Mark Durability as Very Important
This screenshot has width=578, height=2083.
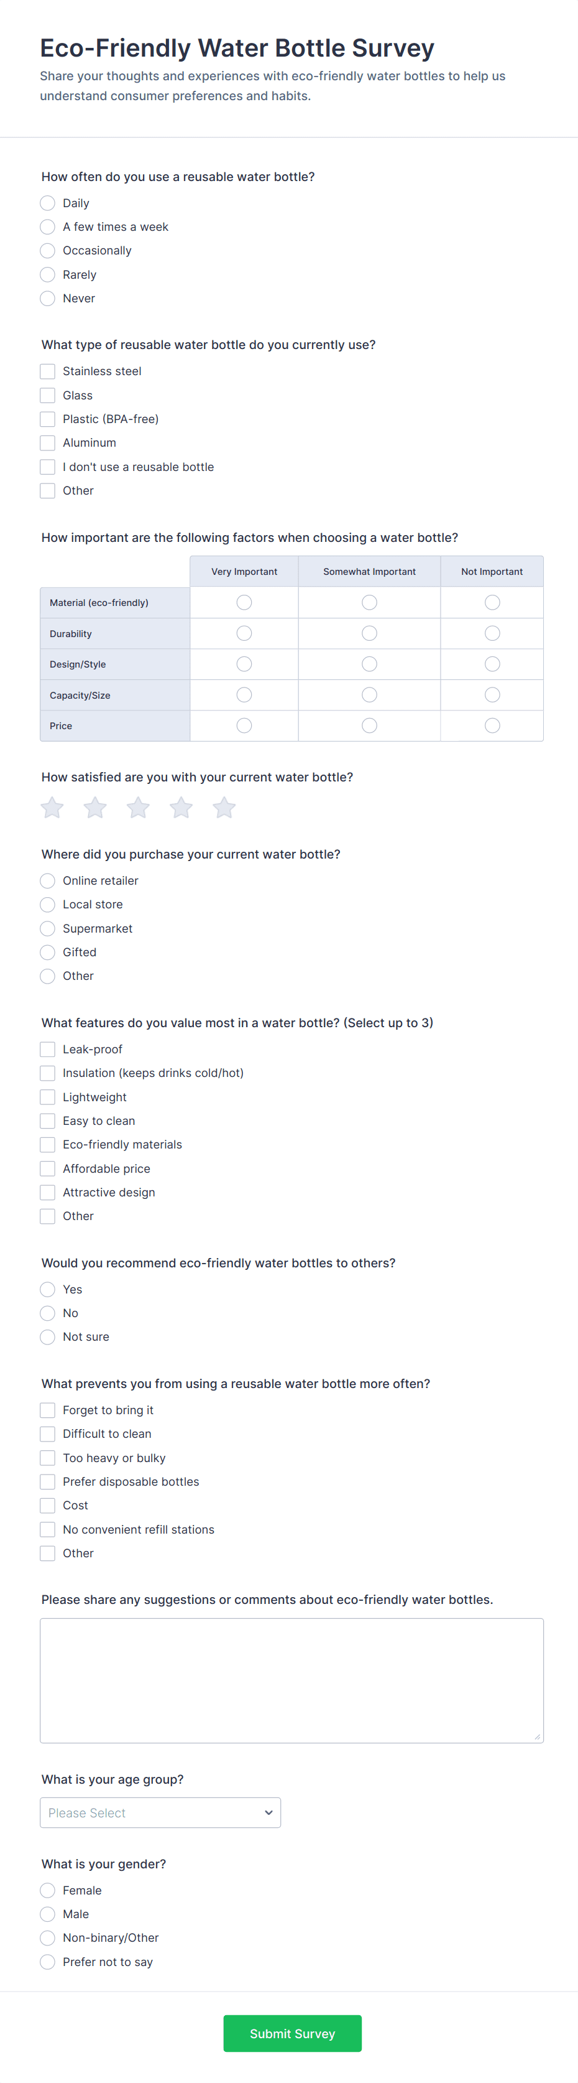[244, 633]
